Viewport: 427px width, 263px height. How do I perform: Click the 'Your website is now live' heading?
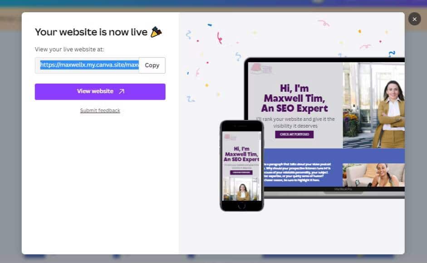point(91,32)
